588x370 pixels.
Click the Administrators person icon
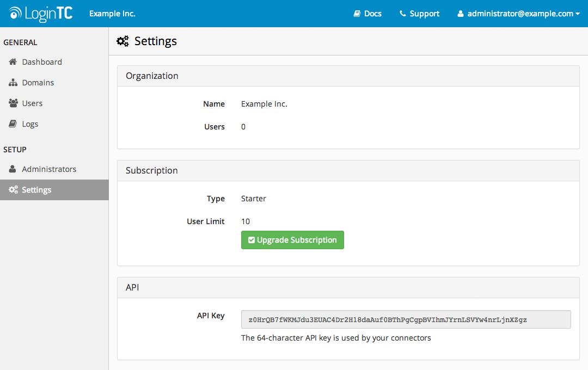tap(13, 169)
